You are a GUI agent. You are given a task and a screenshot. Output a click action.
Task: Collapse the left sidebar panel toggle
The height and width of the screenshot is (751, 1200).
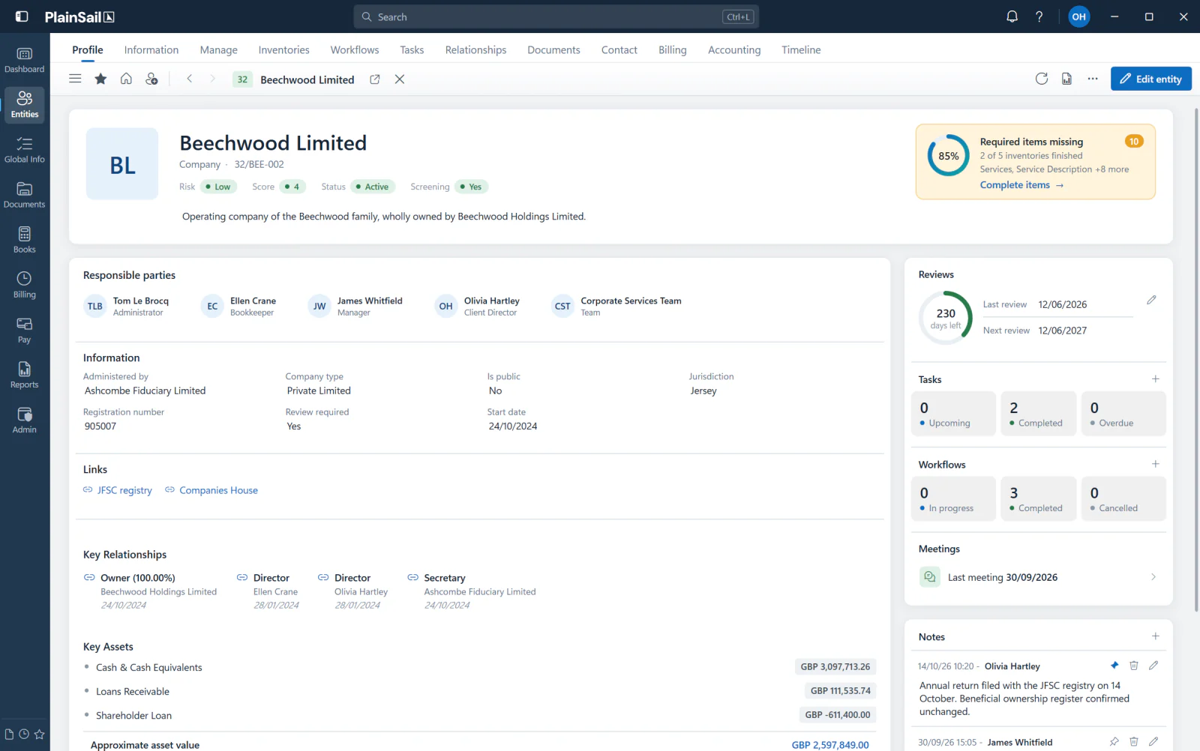pyautogui.click(x=22, y=16)
